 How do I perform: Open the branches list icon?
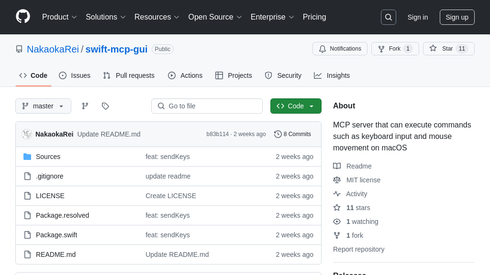pos(85,106)
